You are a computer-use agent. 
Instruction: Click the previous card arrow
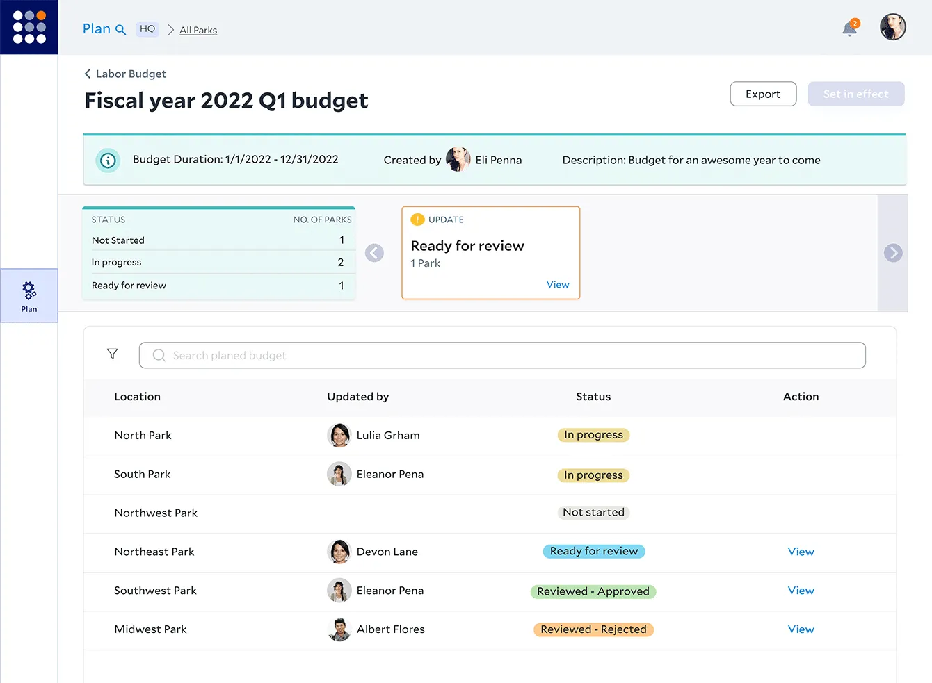point(374,253)
